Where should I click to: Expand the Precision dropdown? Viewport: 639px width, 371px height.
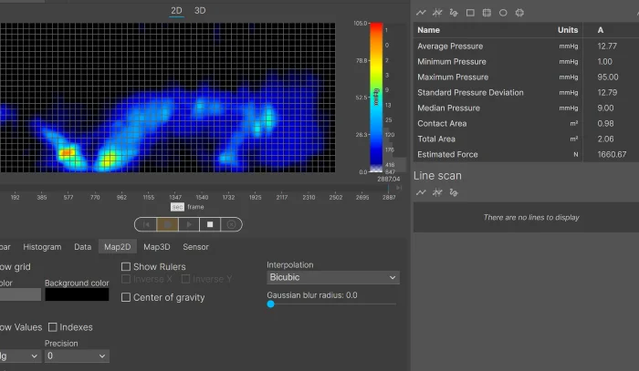tap(77, 356)
